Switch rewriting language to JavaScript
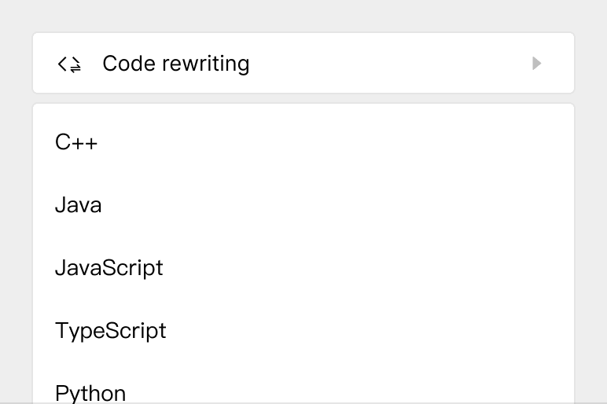607x404 pixels. (x=109, y=268)
